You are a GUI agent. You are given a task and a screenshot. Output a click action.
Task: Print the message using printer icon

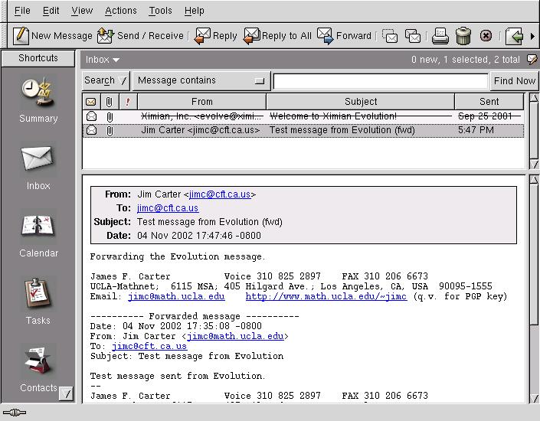pyautogui.click(x=440, y=35)
